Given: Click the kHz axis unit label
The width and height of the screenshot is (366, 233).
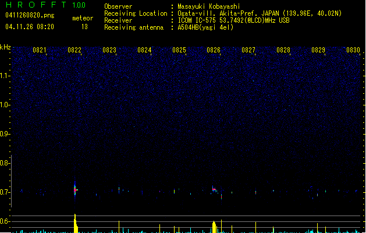Looking at the screenshot, I should pyautogui.click(x=5, y=47).
